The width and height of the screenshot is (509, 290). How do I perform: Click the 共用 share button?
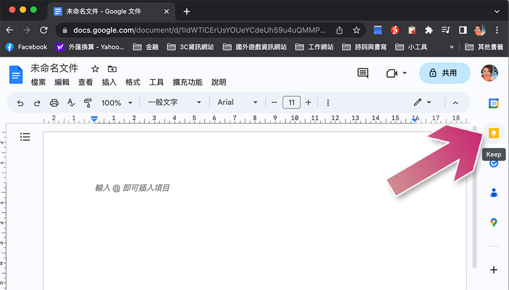[444, 73]
